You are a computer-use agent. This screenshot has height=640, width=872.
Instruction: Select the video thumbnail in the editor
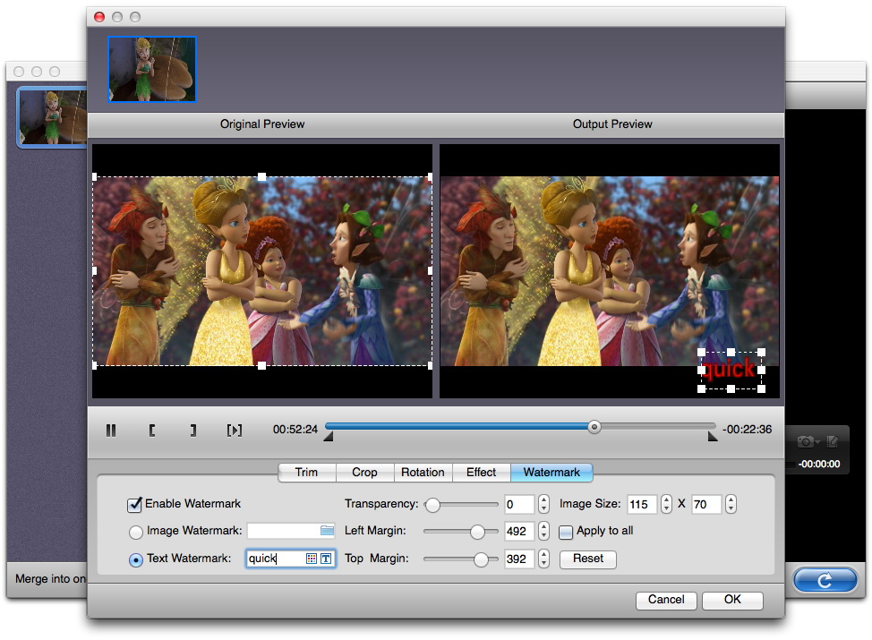pyautogui.click(x=152, y=70)
